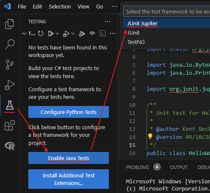
Task: Open more actions ellipsis in test toolbar
Action: (x=113, y=33)
